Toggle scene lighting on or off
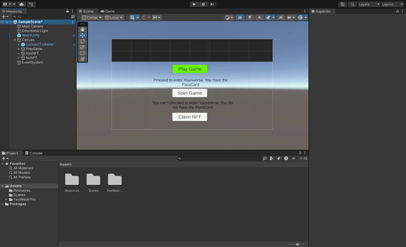The image size is (406, 247). (x=250, y=17)
